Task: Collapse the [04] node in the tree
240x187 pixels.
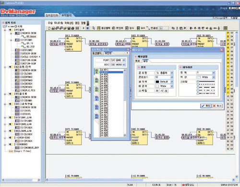Action: point(5,104)
